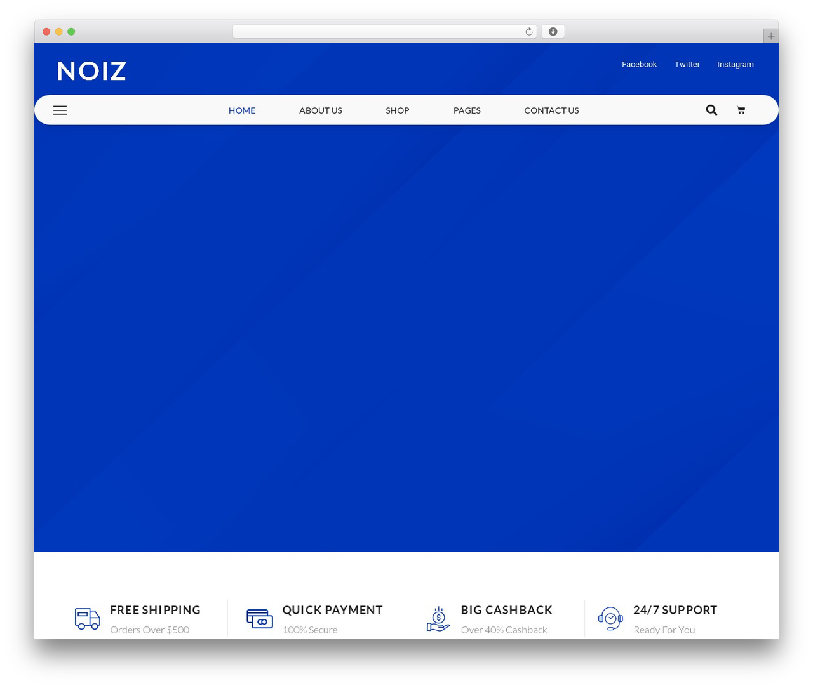Click the FREE SHIPPING heading

tap(156, 610)
